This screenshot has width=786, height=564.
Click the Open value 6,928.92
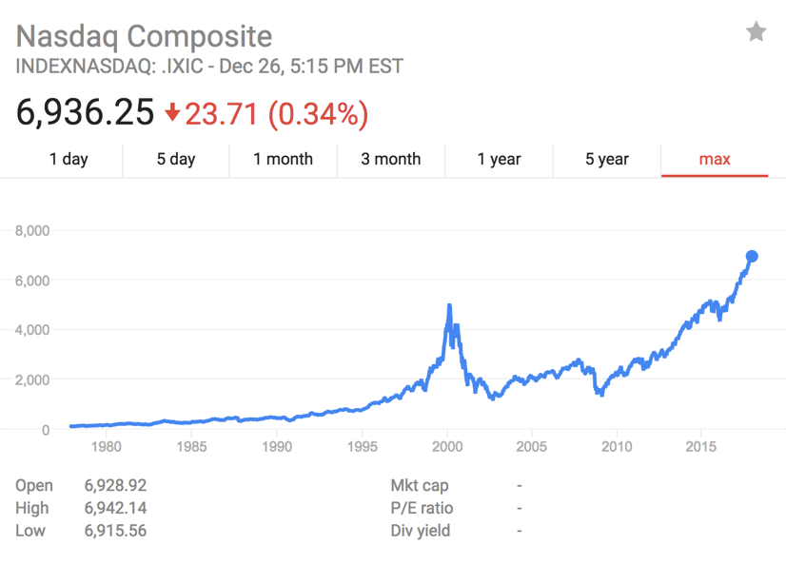(115, 485)
